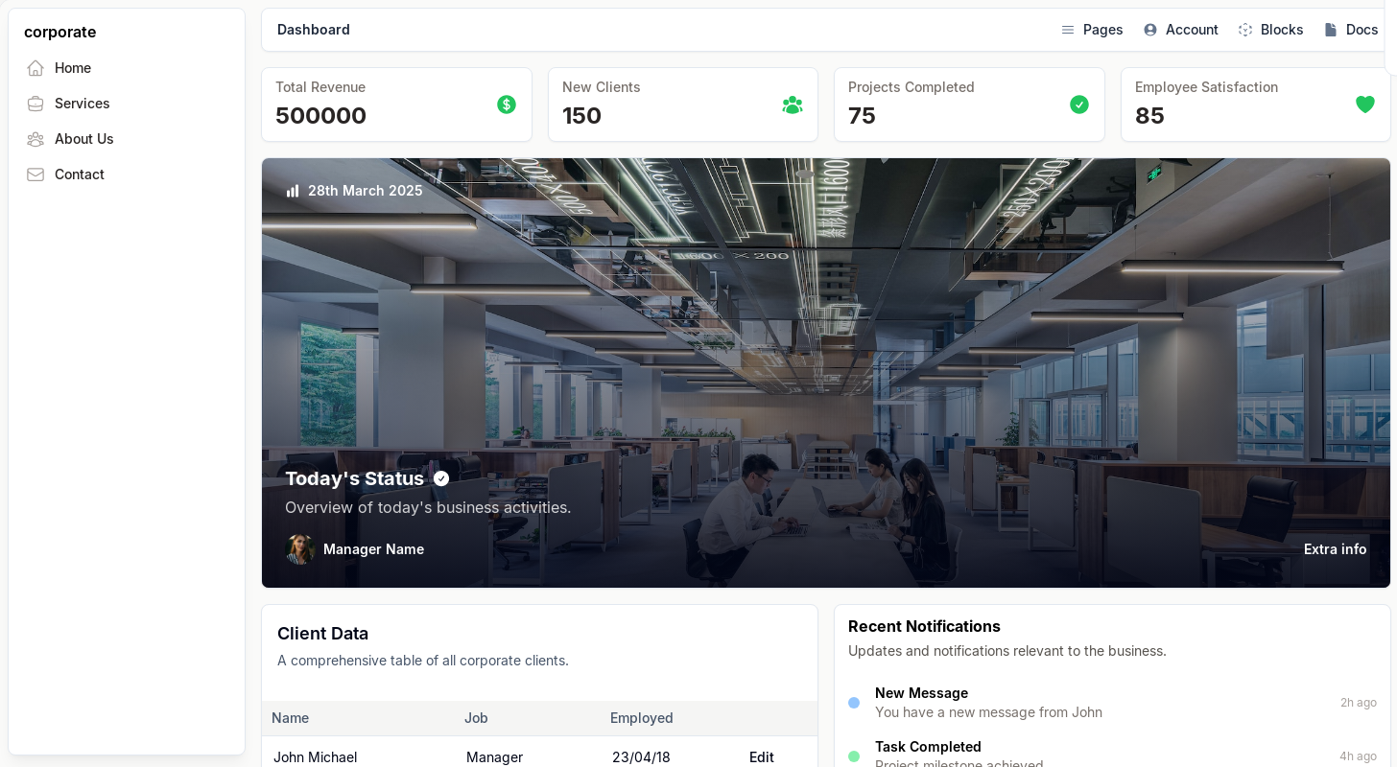
Task: Click the verified badge next to Today's Status
Action: click(x=441, y=478)
